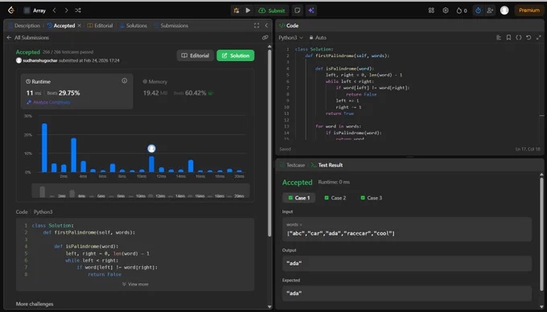Click the green Solution button
Viewport: 547px width, 312px height.
coord(236,55)
